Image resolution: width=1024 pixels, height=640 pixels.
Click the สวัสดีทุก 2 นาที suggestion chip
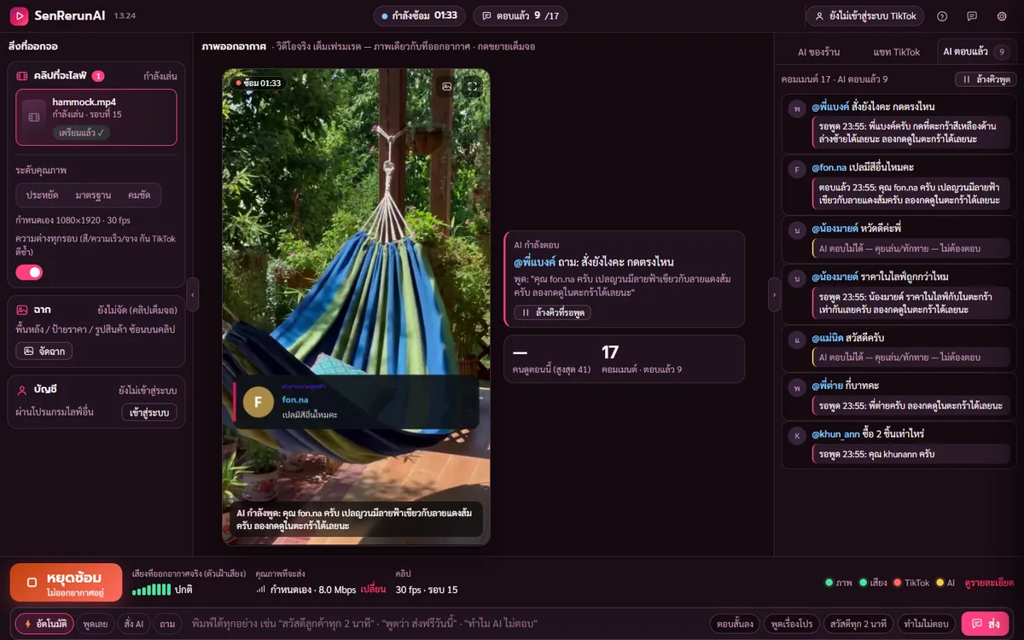[858, 624]
